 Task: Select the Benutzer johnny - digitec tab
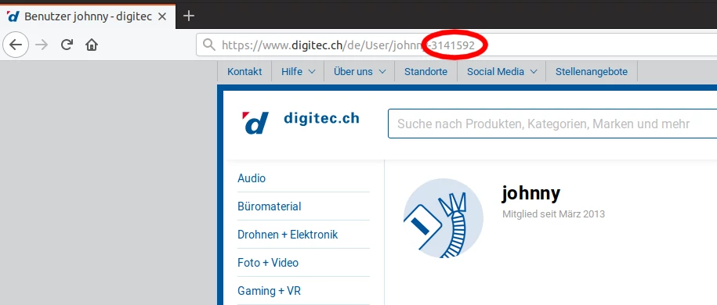coord(88,17)
